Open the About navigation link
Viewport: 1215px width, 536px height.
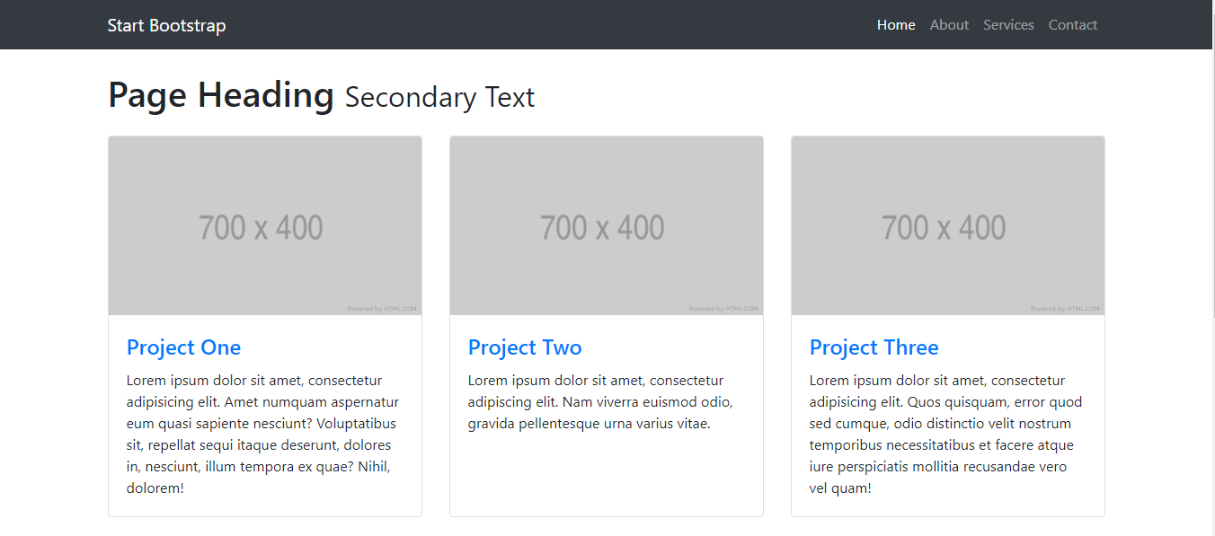(x=949, y=25)
